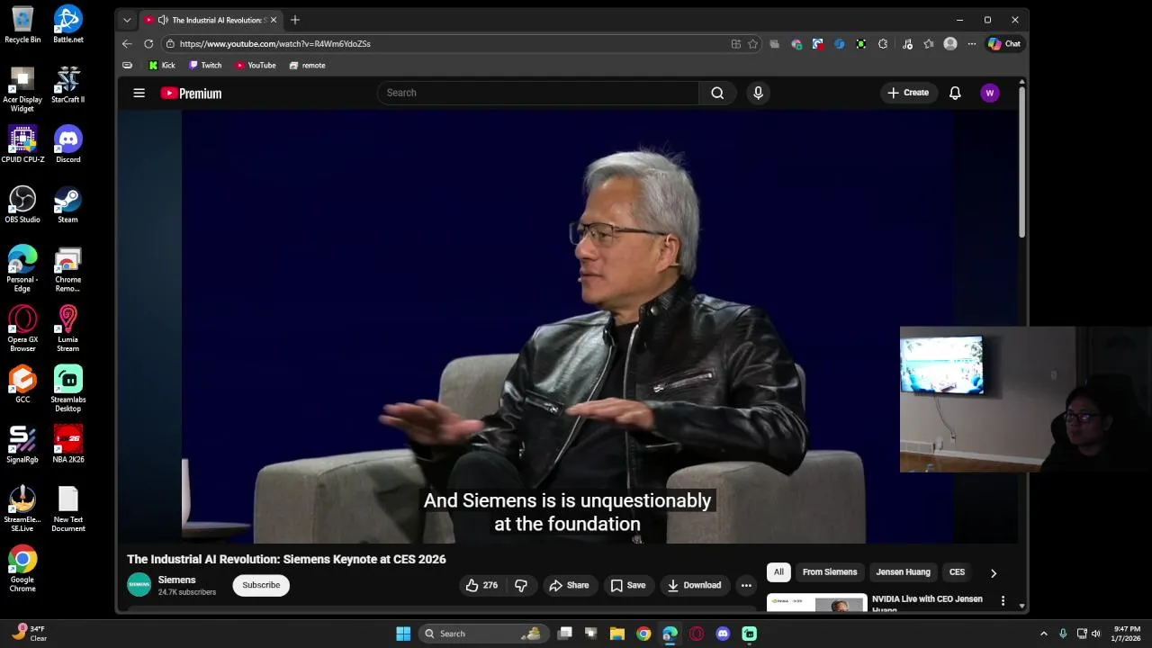Screen dimensions: 1152x648
Task: Like the video with thumbs up
Action: 481,585
